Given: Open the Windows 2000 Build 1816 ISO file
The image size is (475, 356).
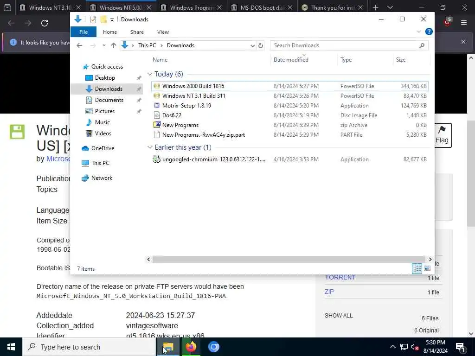Looking at the screenshot, I should click(x=289, y=86).
